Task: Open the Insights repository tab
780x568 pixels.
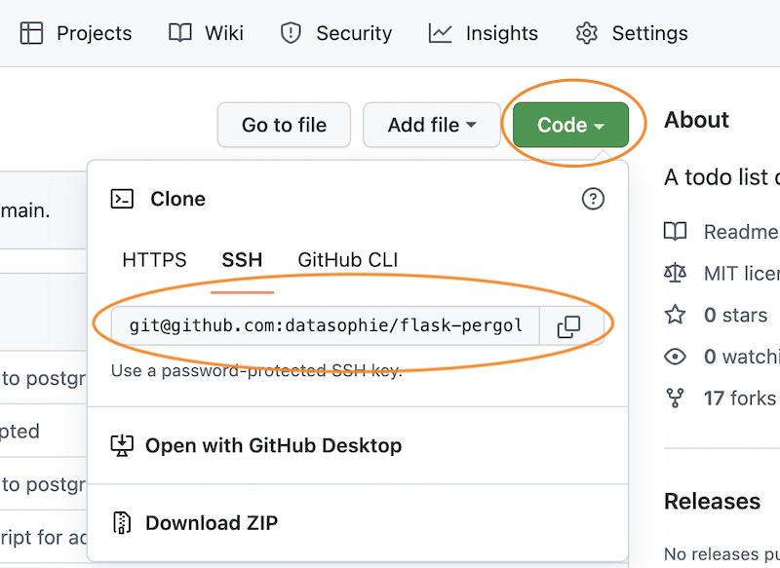Action: coord(483,33)
